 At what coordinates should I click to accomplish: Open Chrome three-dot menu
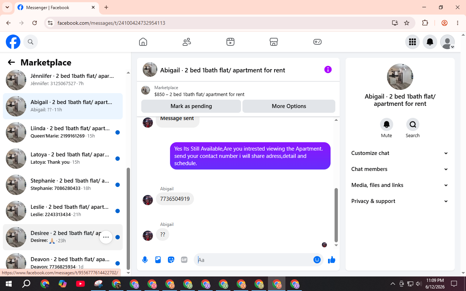[458, 23]
